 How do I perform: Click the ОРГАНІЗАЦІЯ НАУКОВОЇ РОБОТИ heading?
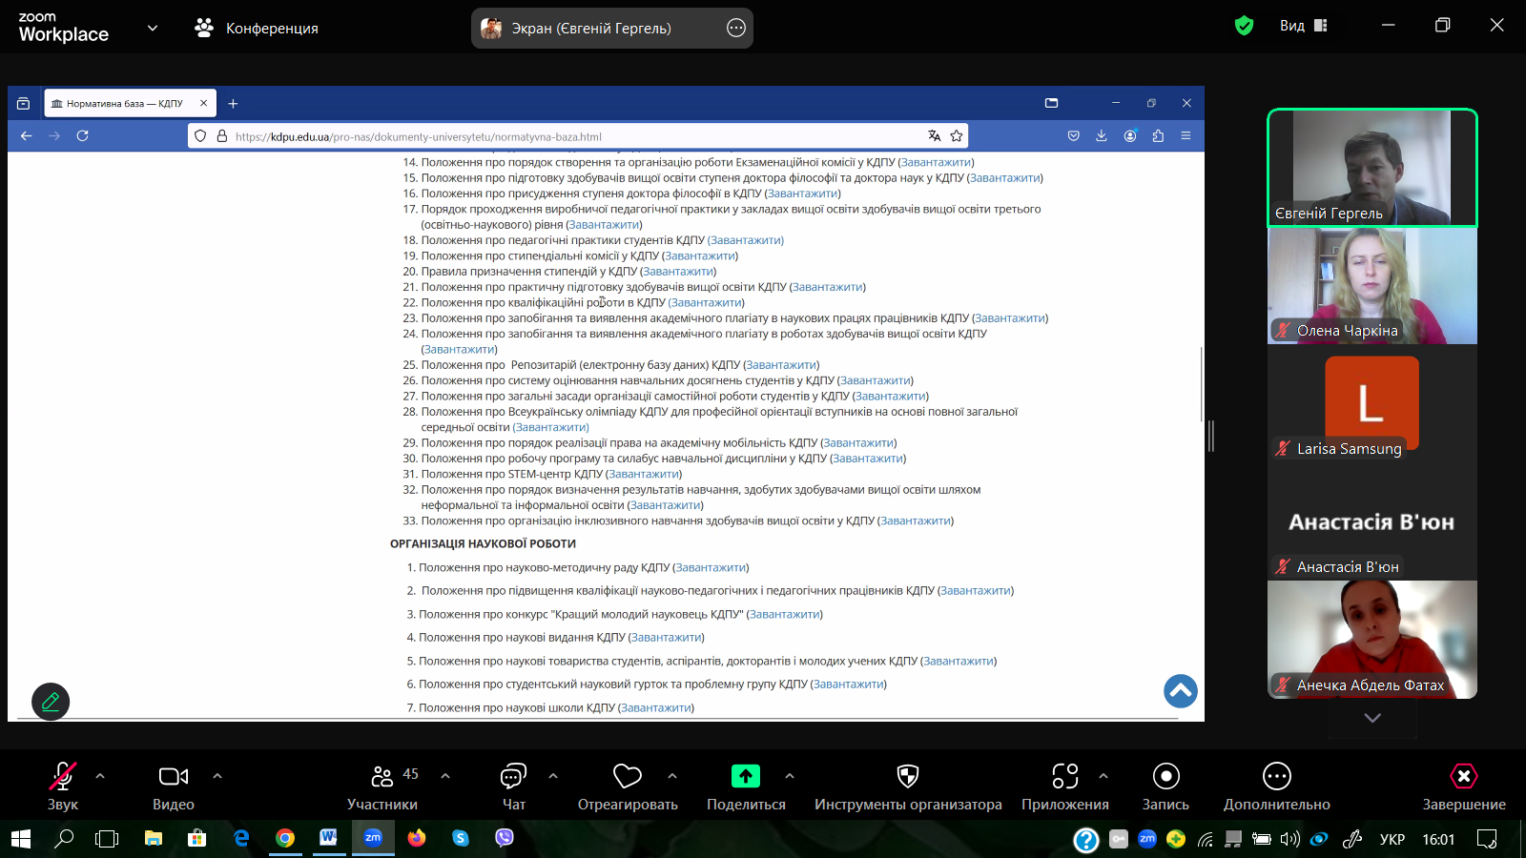tap(483, 544)
